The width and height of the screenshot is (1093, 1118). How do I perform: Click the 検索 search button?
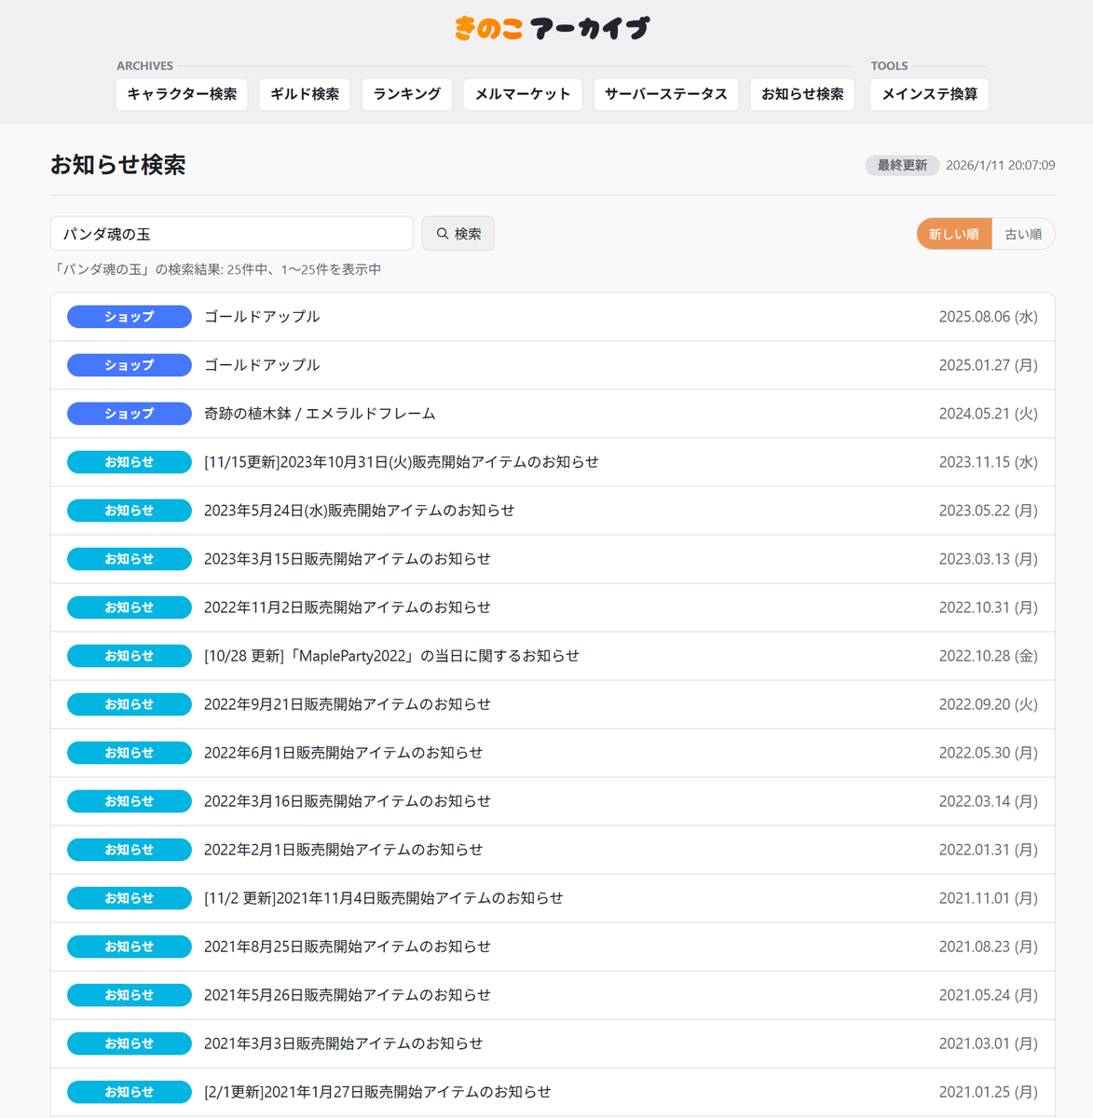[x=458, y=234]
